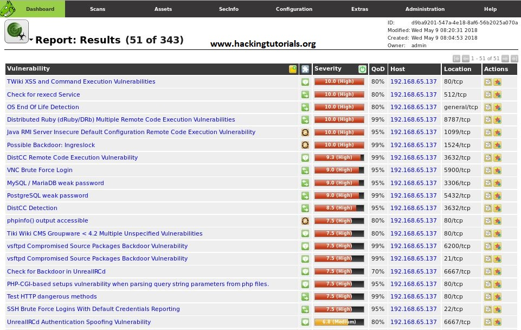Click workaround icon in Ingreslock row

[x=305, y=145]
